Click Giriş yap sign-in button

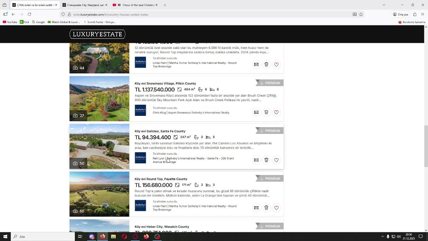401,14
